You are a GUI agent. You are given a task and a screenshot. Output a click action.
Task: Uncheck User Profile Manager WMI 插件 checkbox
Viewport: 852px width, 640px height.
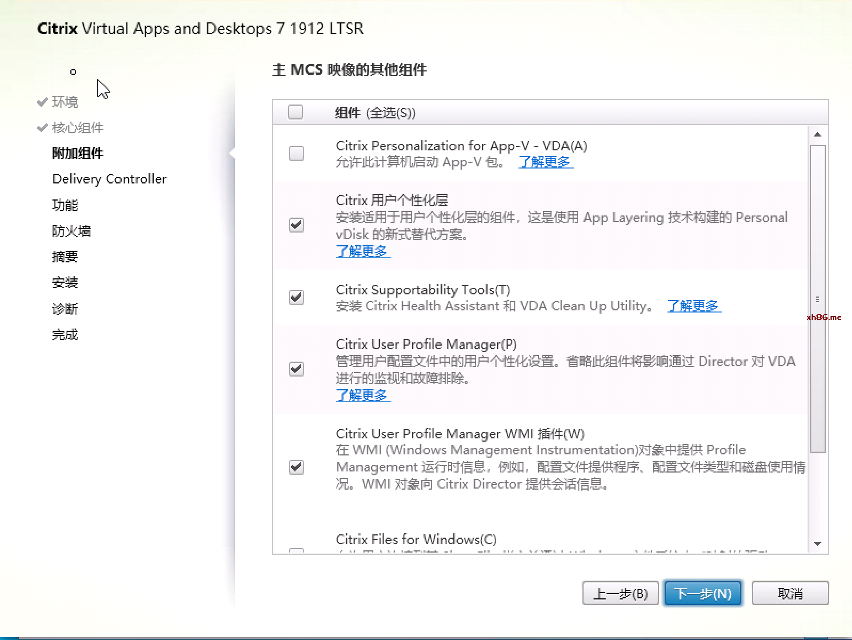pos(296,467)
